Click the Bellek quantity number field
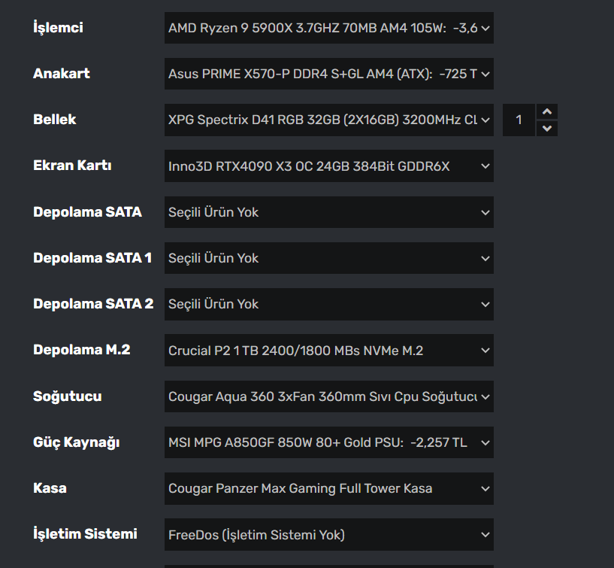This screenshot has width=614, height=568. point(519,120)
